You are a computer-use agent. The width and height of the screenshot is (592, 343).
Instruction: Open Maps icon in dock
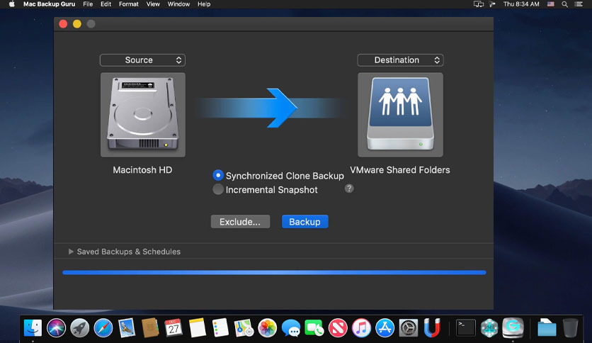coord(244,327)
